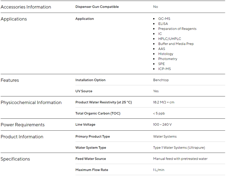
Task: Select the ELISA list item
Action: tap(163, 24)
